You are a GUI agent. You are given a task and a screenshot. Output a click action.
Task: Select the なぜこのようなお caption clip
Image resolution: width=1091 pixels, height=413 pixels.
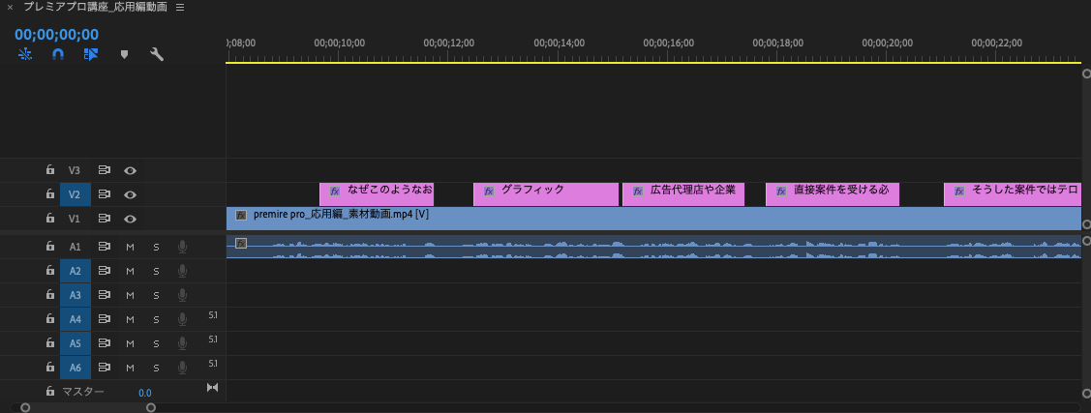coord(377,194)
